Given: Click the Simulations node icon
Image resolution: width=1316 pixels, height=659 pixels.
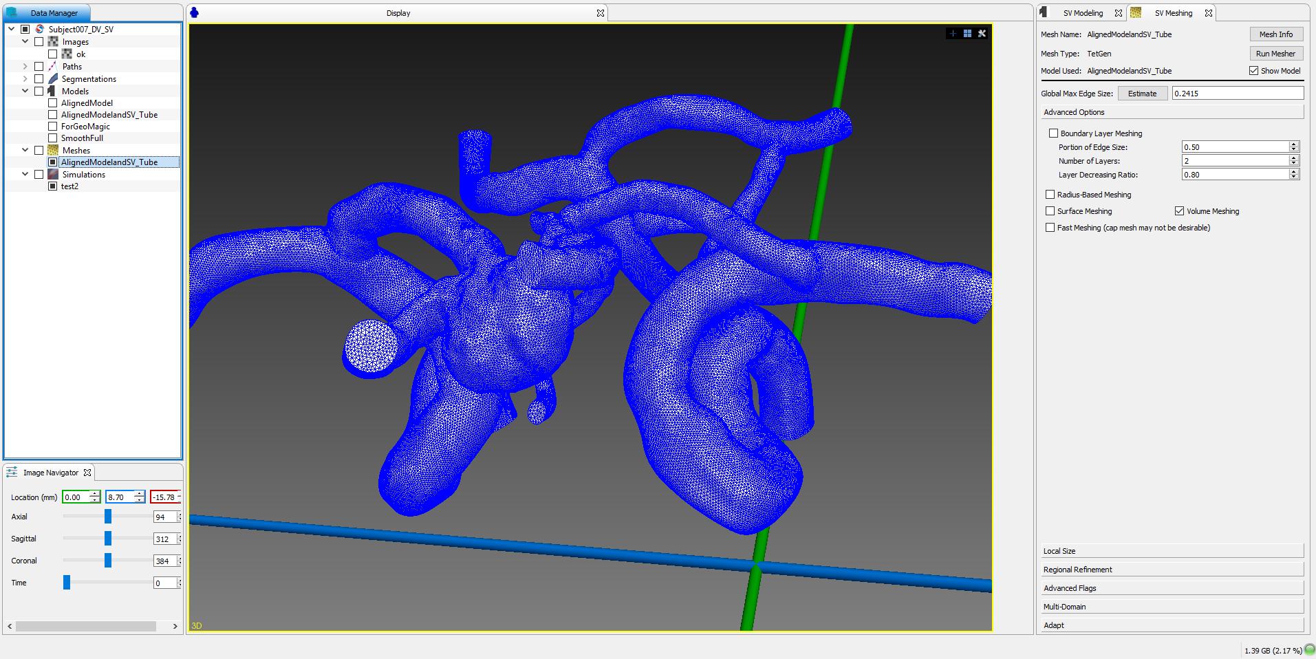Looking at the screenshot, I should pos(53,174).
